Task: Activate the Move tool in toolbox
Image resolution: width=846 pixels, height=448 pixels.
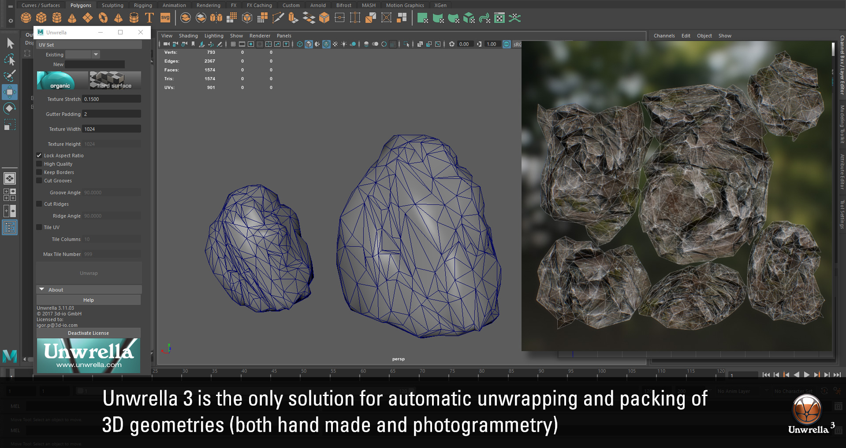Action: (10, 92)
